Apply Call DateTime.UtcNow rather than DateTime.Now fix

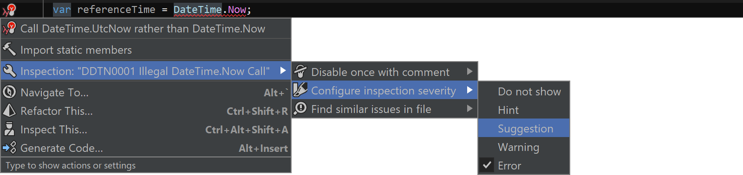pyautogui.click(x=146, y=29)
